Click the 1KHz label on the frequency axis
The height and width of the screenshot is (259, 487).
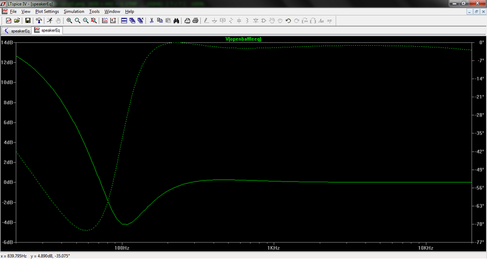pyautogui.click(x=273, y=248)
